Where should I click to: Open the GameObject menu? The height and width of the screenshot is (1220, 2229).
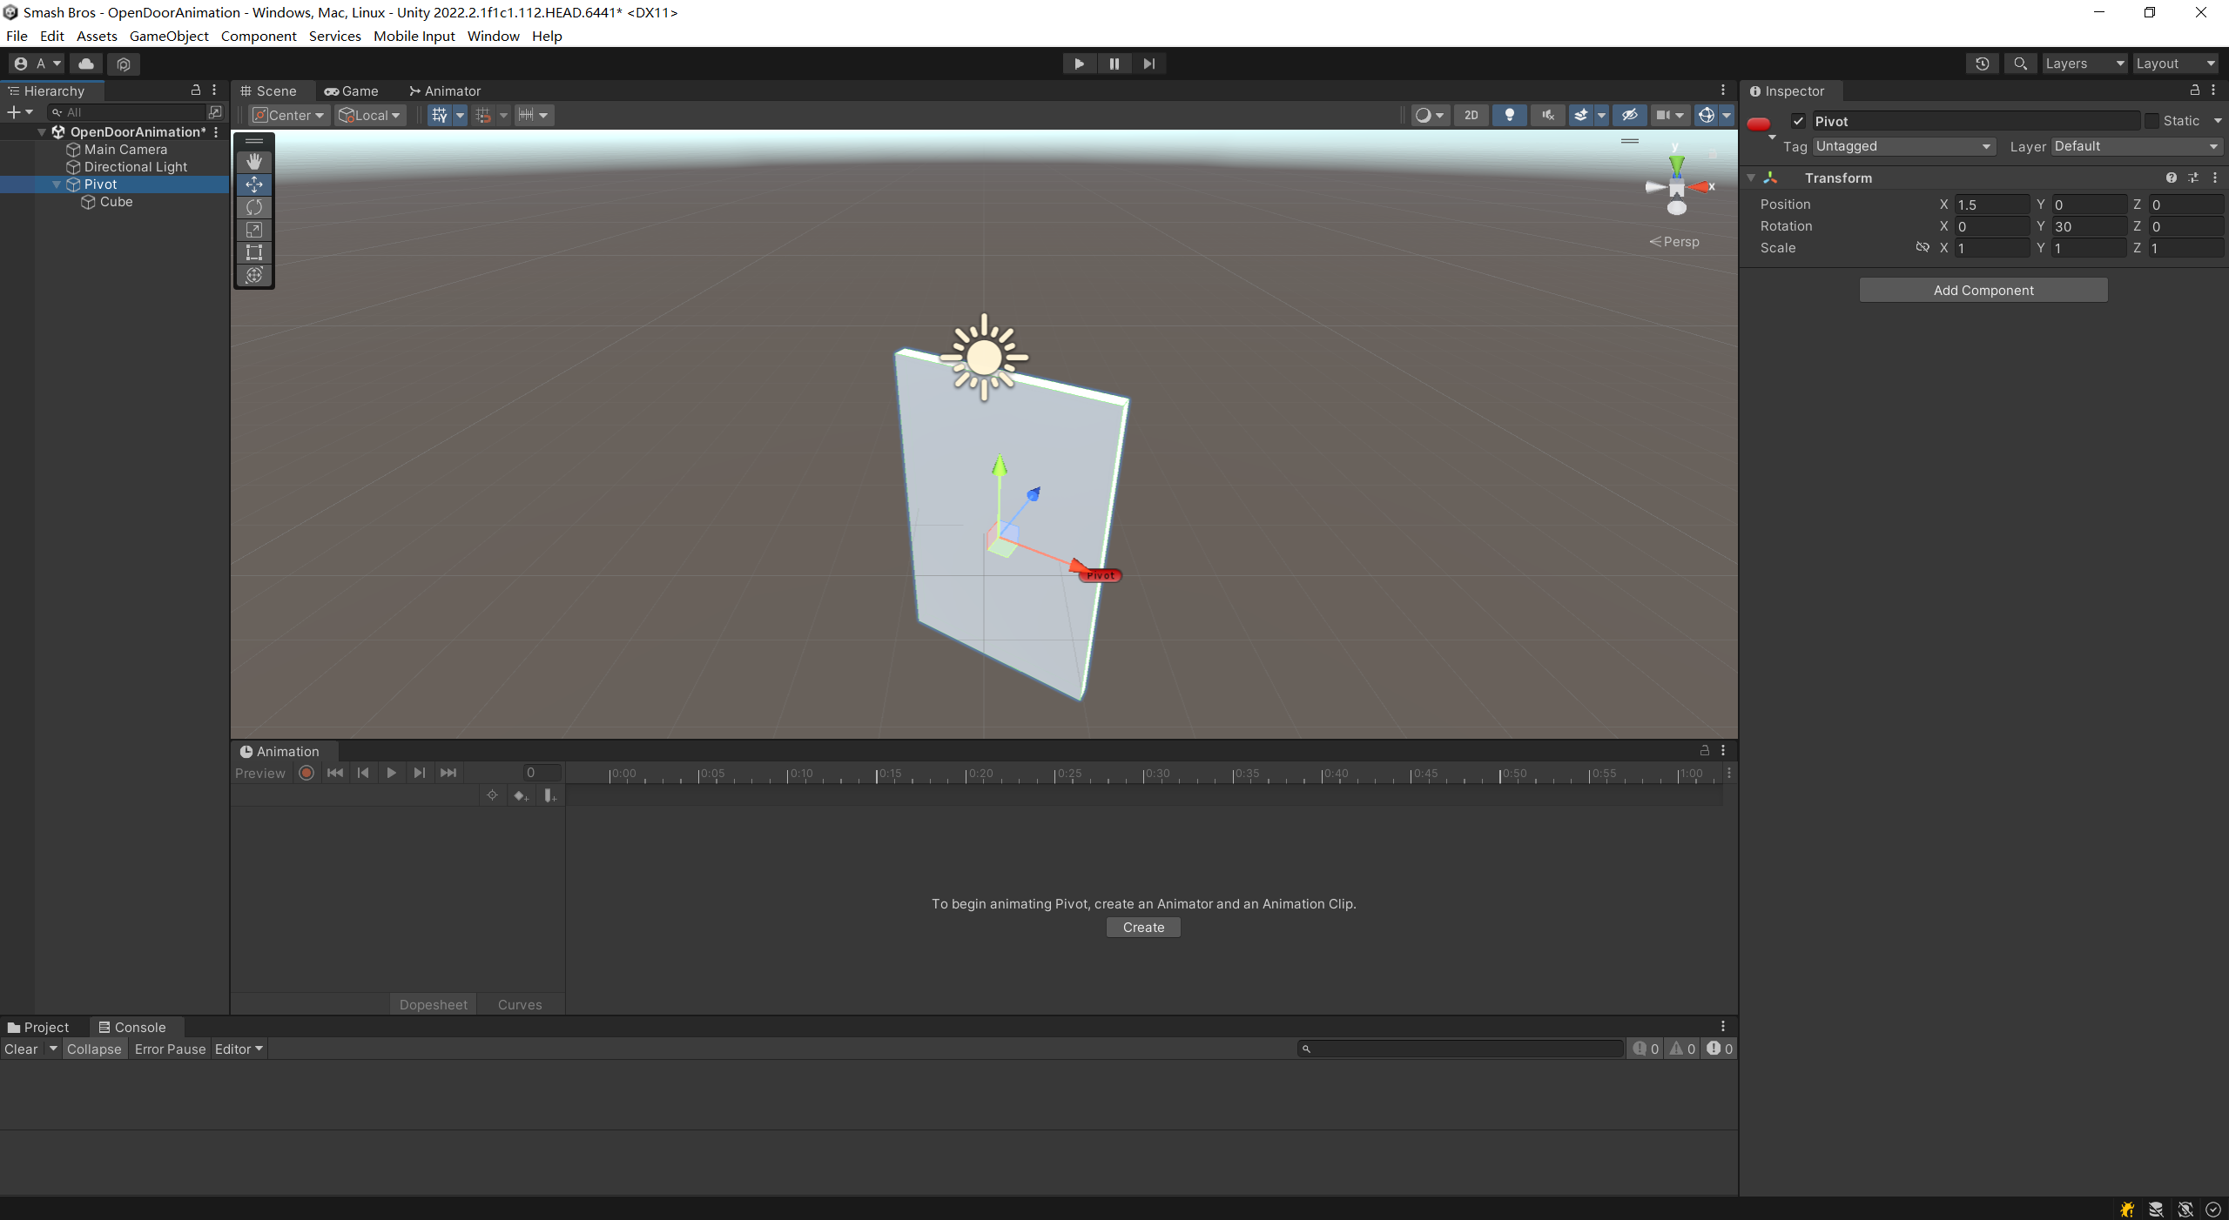pos(169,36)
